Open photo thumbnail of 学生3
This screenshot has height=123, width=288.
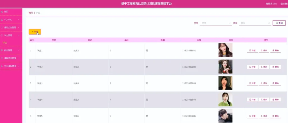click(x=225, y=83)
